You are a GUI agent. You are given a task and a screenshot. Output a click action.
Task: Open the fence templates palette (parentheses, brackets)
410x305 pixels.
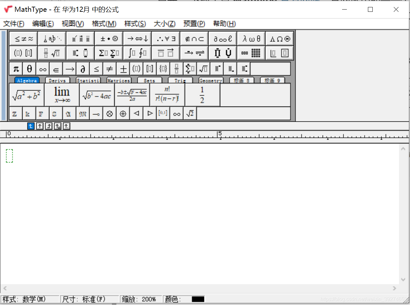point(24,53)
